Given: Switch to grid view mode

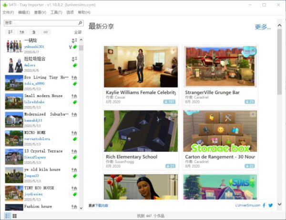Looking at the screenshot, I should pos(15,216).
